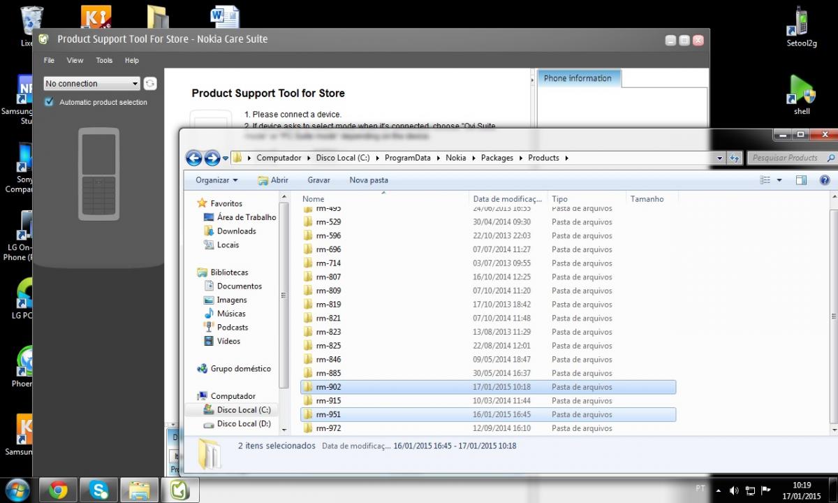This screenshot has height=503, width=838.
Task: Select the Phone information tab
Action: [578, 78]
